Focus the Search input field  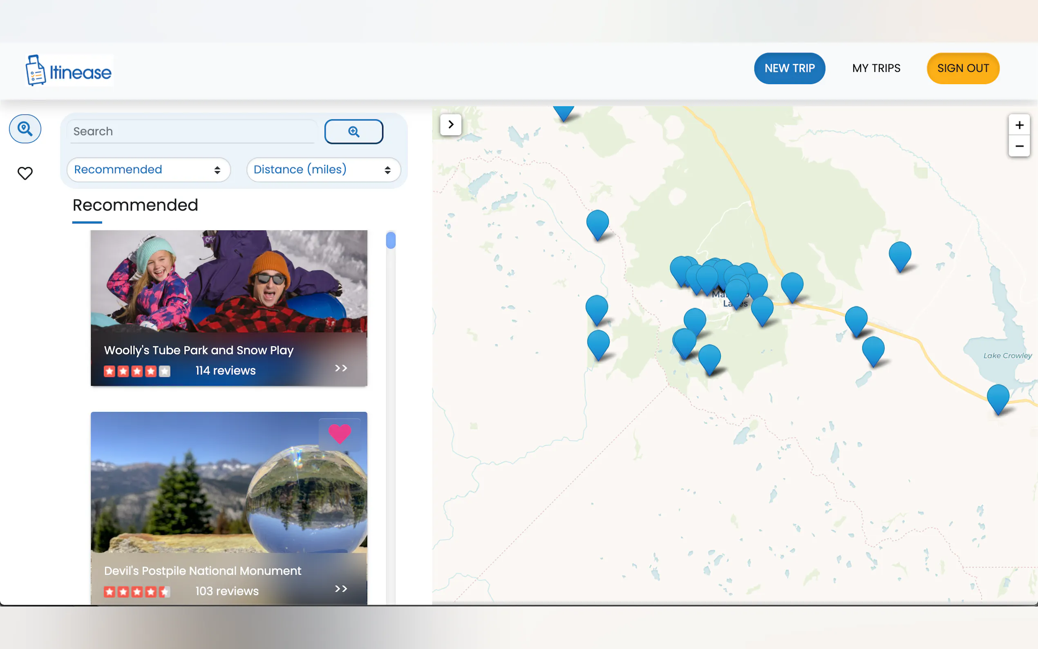coord(192,131)
